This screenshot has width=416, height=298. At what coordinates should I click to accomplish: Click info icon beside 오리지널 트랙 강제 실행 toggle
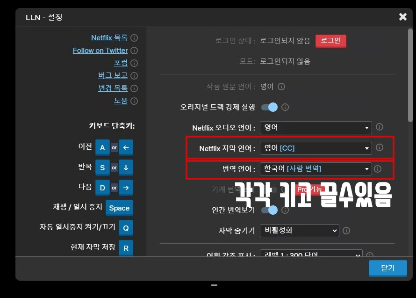pyautogui.click(x=285, y=107)
